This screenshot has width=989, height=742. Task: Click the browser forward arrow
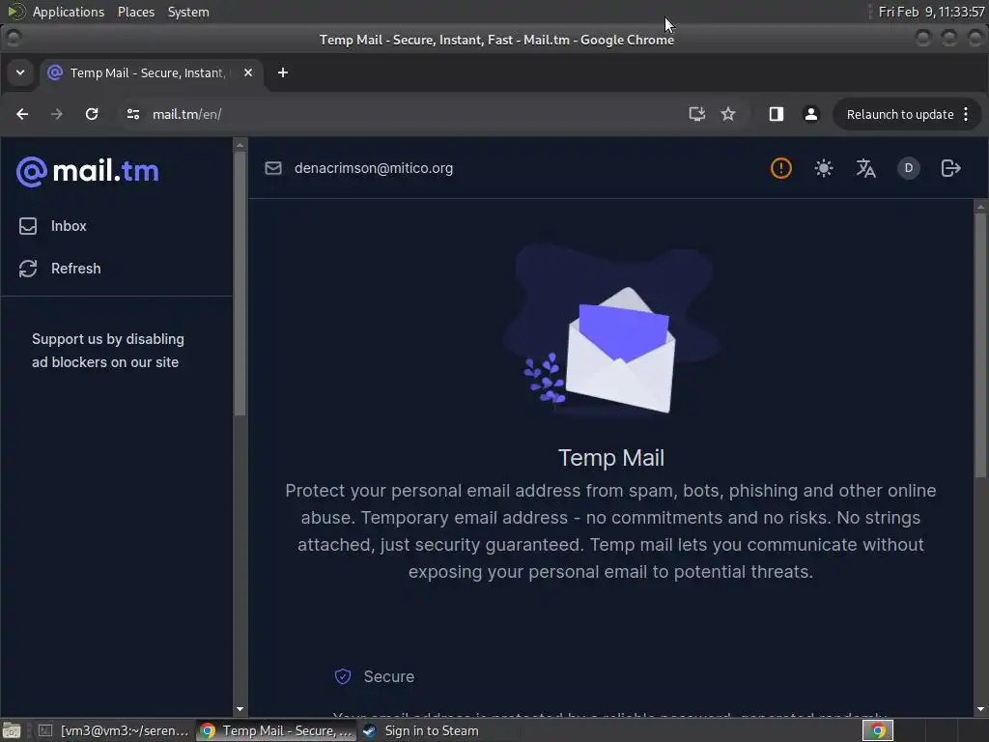(57, 114)
